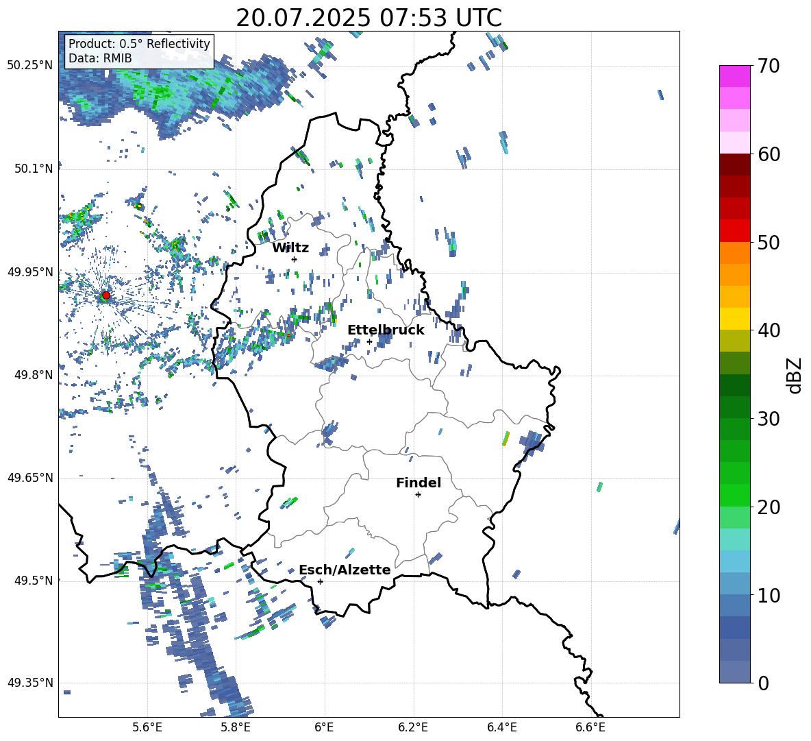Click the yellow 40 dBZ color band
Screen dimensions: 811x741
[734, 319]
